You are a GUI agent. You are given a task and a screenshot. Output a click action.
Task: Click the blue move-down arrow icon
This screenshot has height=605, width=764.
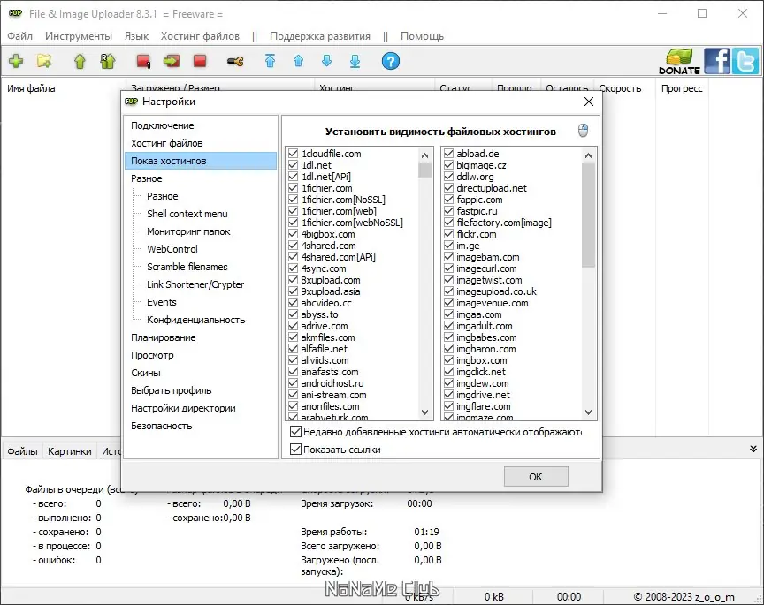[327, 61]
